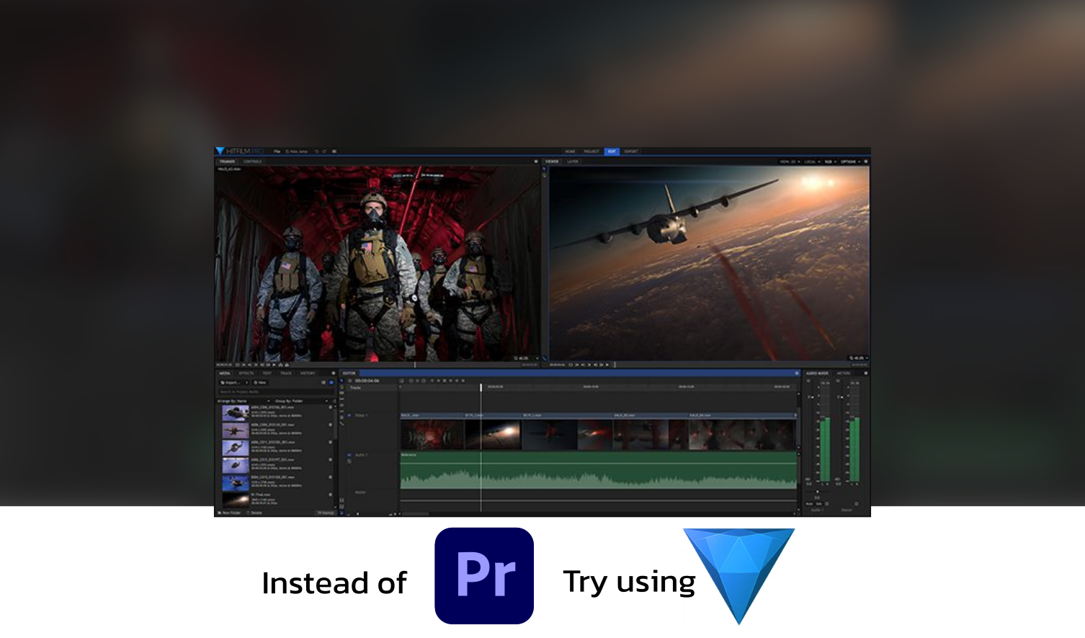This screenshot has height=638, width=1085.
Task: Undo the last action in the top bar
Action: tap(317, 151)
